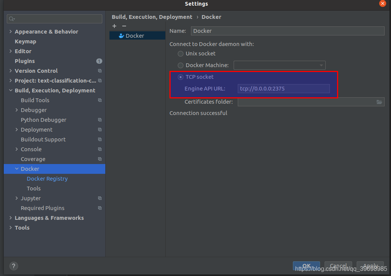Select the Docker Machine radio button
This screenshot has height=276, width=391.
tap(180, 65)
